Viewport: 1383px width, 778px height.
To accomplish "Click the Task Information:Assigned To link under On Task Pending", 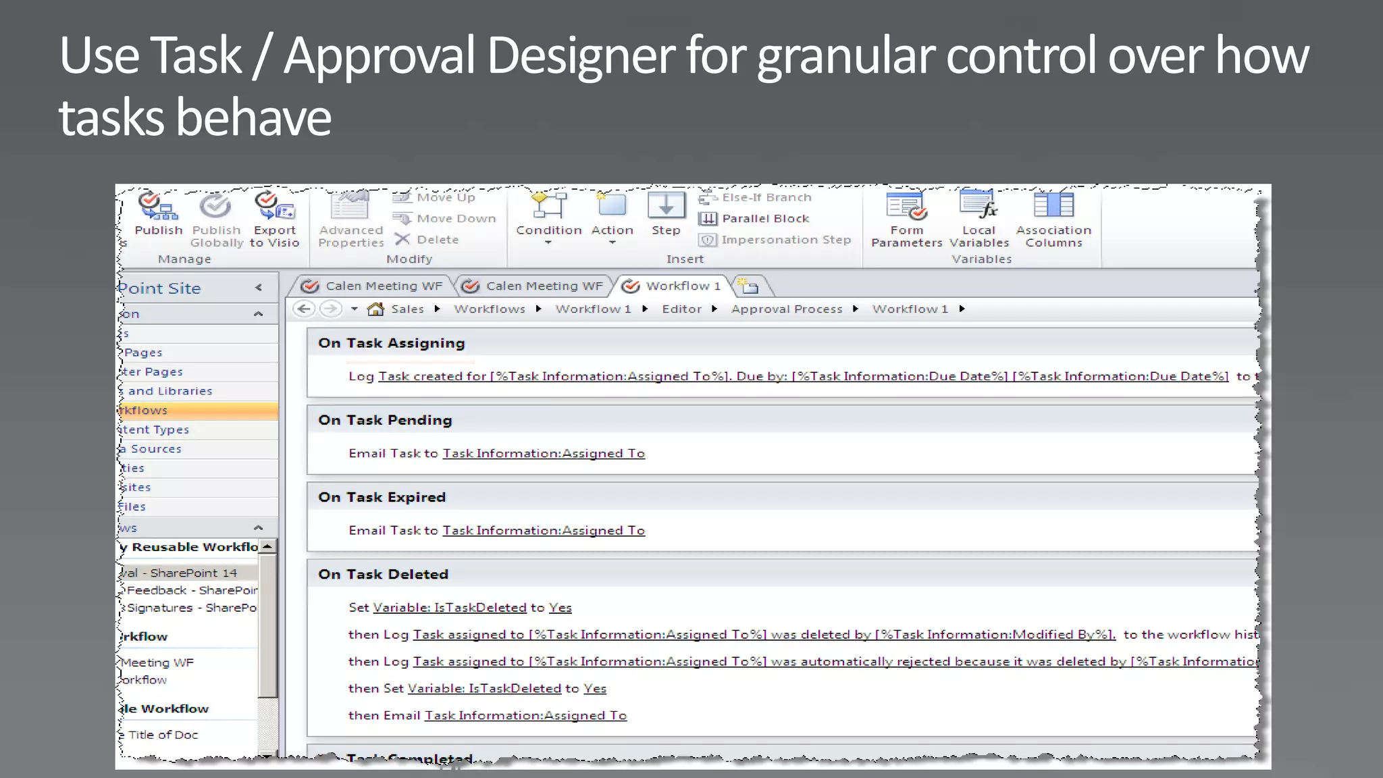I will 544,454.
